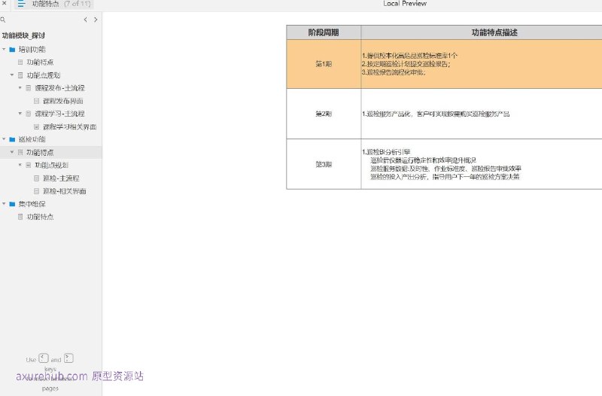Click the search magnifier icon in the sidebar

click(3, 20)
